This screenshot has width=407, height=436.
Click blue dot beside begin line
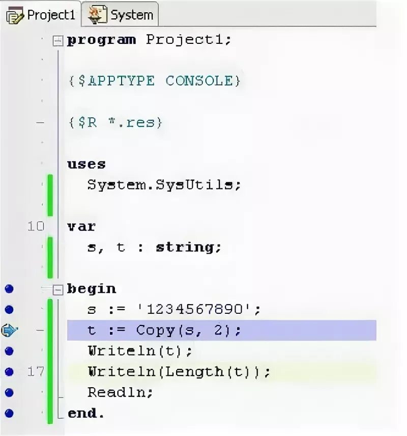pyautogui.click(x=9, y=289)
